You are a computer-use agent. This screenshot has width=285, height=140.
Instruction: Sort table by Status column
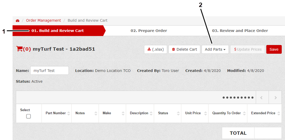[x=178, y=113]
